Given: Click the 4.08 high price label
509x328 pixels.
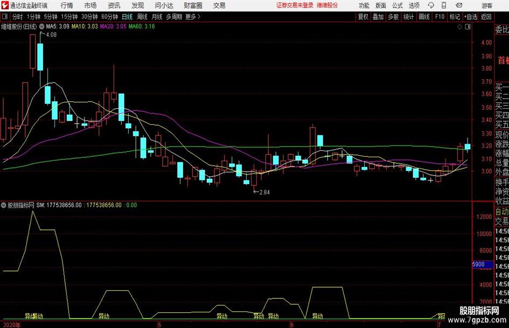Looking at the screenshot, I should tap(51, 35).
